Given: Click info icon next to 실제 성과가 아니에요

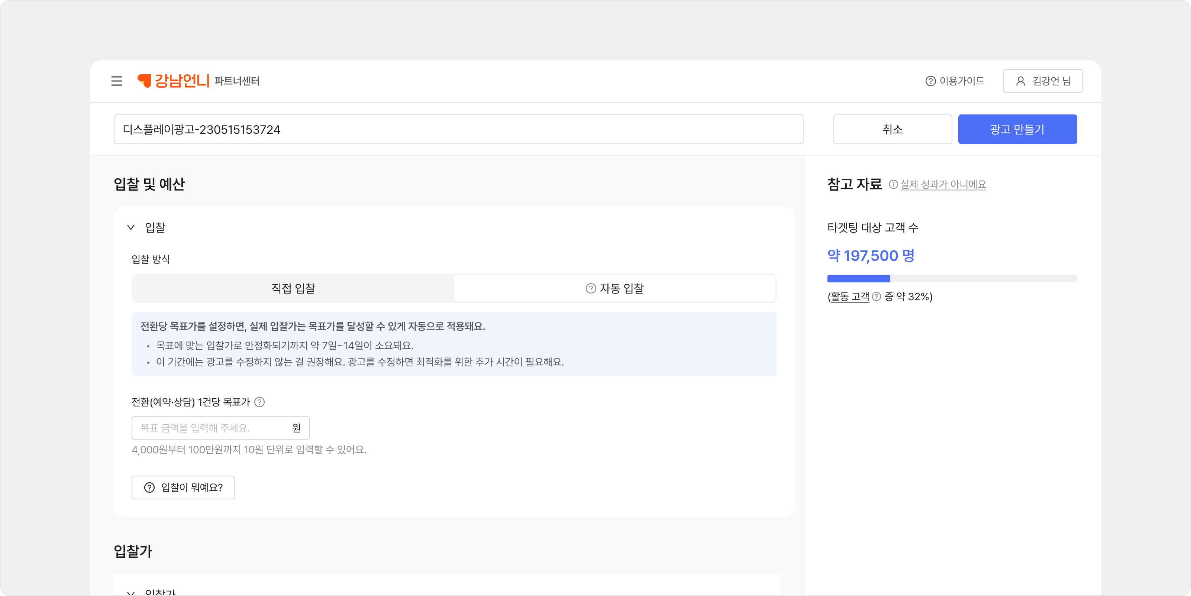Looking at the screenshot, I should pos(893,184).
